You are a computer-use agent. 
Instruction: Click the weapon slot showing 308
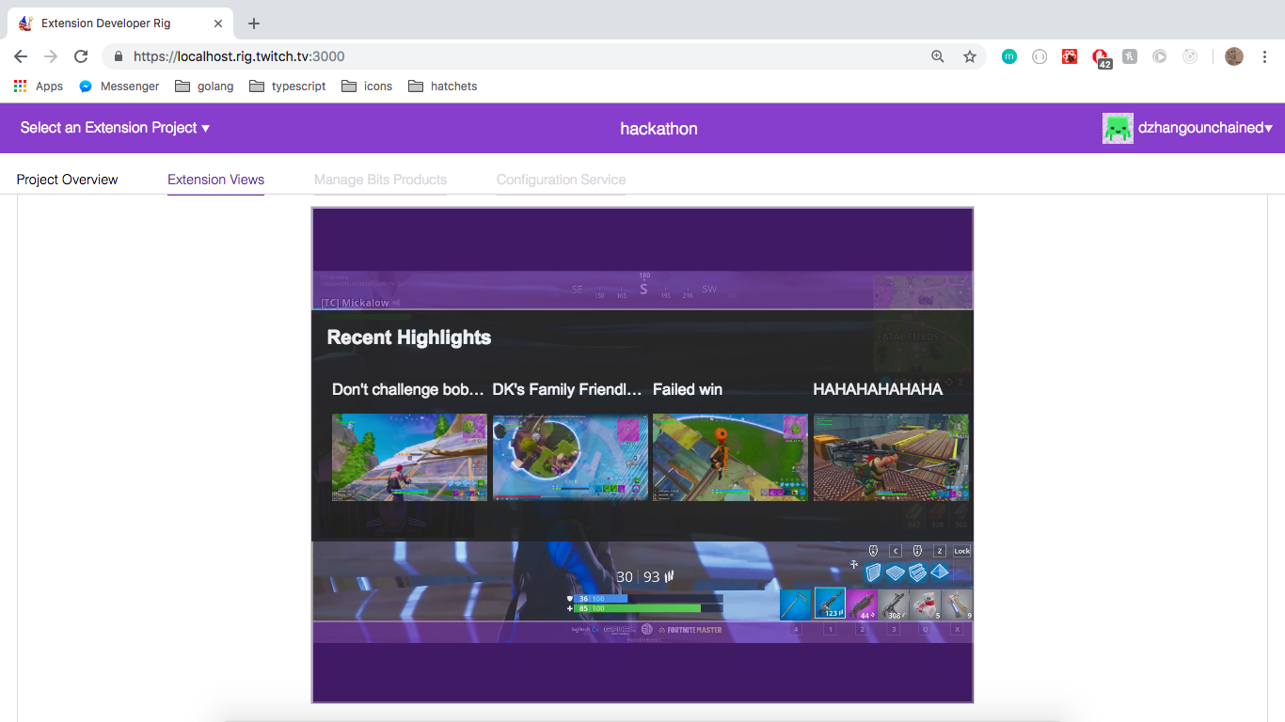(x=894, y=604)
